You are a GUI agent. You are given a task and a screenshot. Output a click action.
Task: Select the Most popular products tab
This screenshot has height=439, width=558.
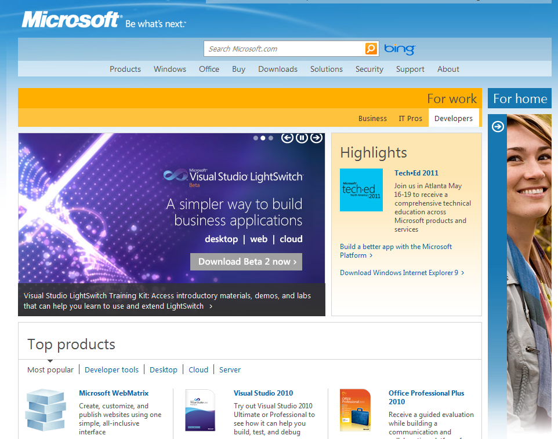[50, 370]
